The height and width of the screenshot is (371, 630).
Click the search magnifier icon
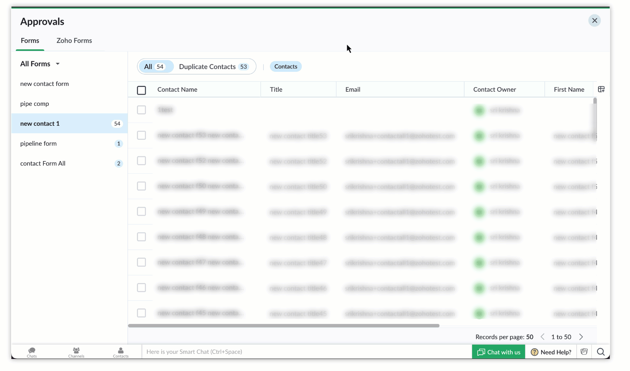(600, 352)
